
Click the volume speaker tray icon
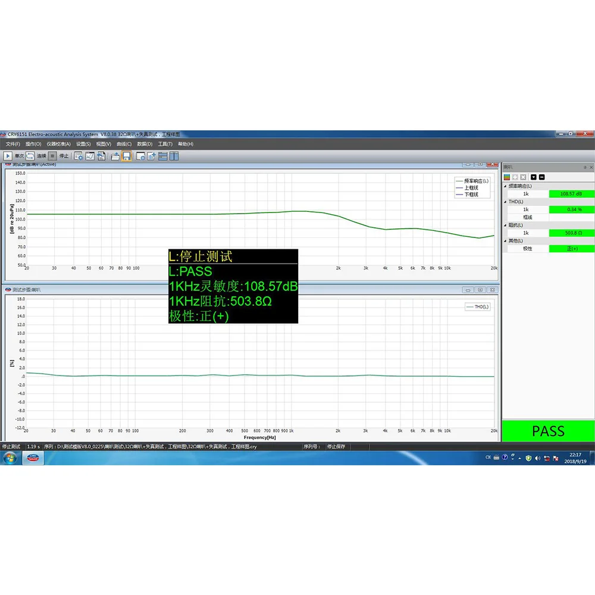tap(537, 458)
